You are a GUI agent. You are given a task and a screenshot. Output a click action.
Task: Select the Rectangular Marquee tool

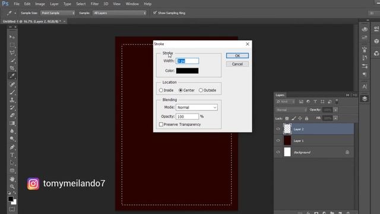12,45
